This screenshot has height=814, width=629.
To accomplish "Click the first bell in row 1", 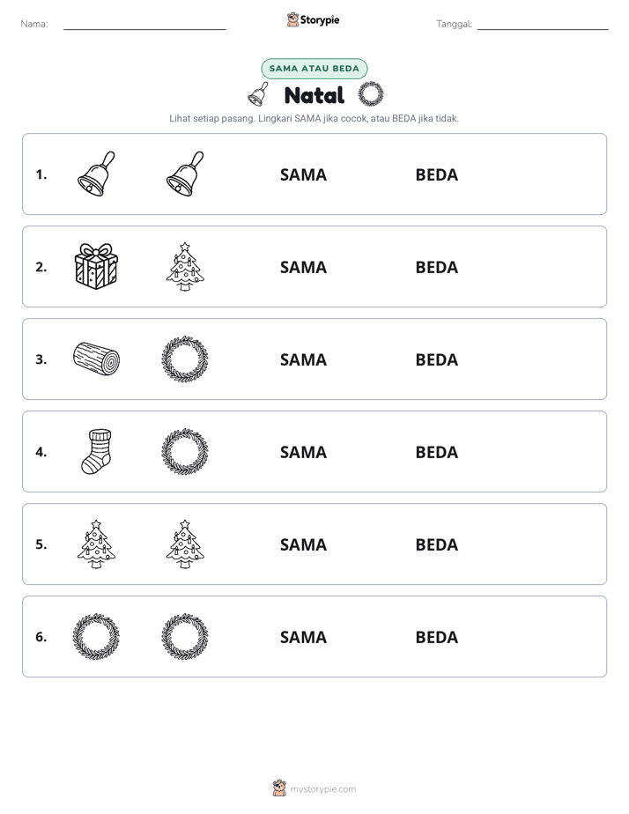I will tap(96, 174).
